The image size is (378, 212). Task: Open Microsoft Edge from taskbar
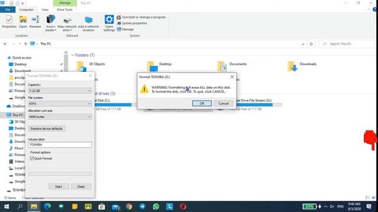point(47,207)
